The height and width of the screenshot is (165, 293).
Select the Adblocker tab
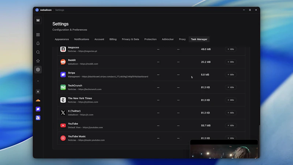point(168,39)
